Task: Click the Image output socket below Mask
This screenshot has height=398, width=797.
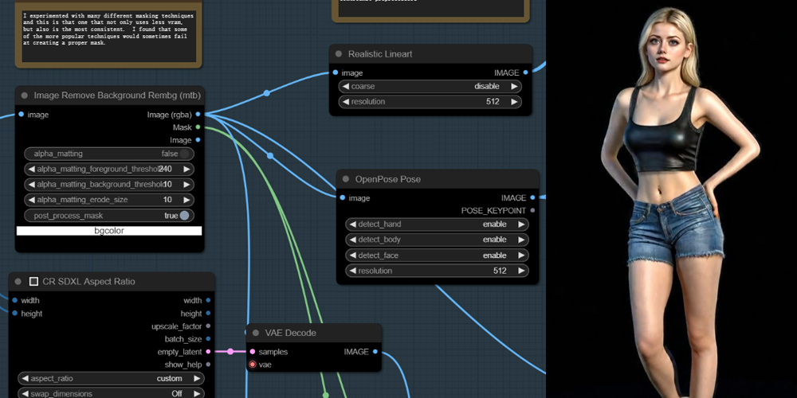Action: [x=198, y=139]
